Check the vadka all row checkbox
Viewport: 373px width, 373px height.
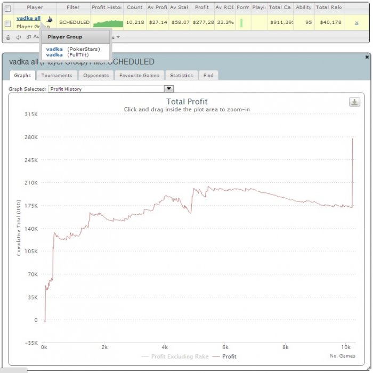pos(7,23)
